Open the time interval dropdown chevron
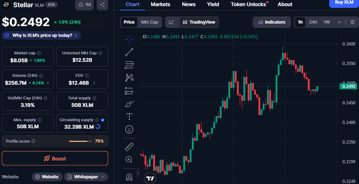The width and height of the screenshot is (359, 184). 339,22
